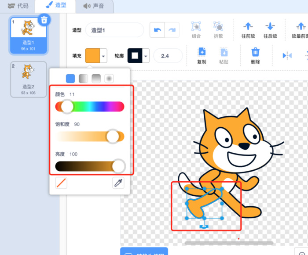Click the 颜色 hue slider handle
This screenshot has width=308, height=255.
pos(67,107)
